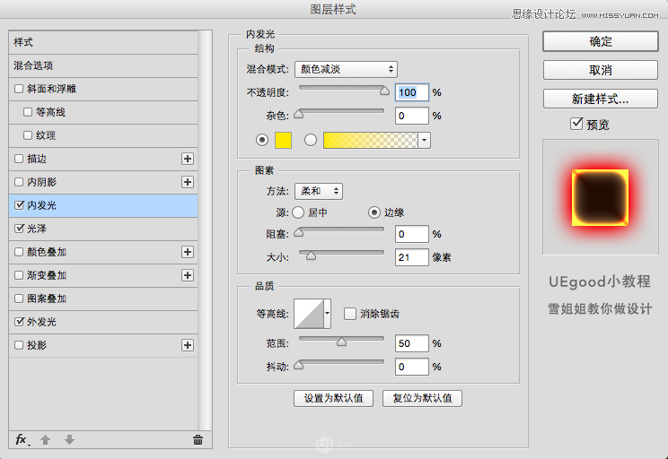This screenshot has height=459, width=668.
Task: Check the 内阴影 effect checkbox
Action: click(x=19, y=182)
